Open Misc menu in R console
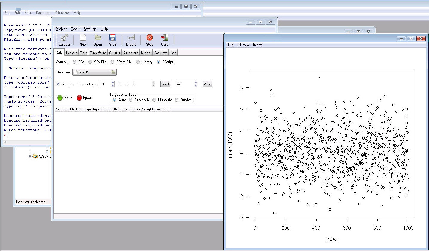Image resolution: width=429 pixels, height=251 pixels. (x=28, y=13)
